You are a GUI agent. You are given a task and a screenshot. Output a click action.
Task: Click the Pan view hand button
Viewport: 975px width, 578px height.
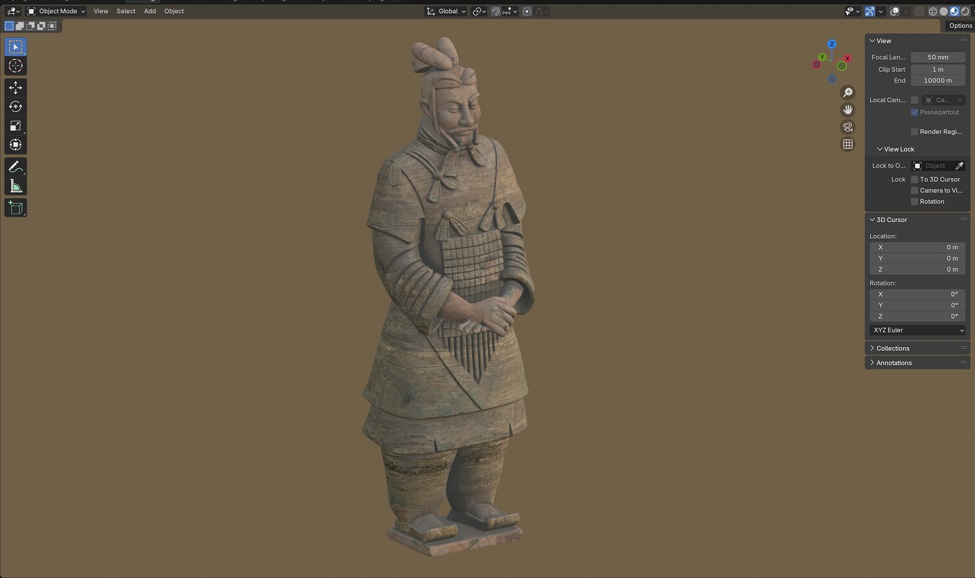click(x=848, y=110)
